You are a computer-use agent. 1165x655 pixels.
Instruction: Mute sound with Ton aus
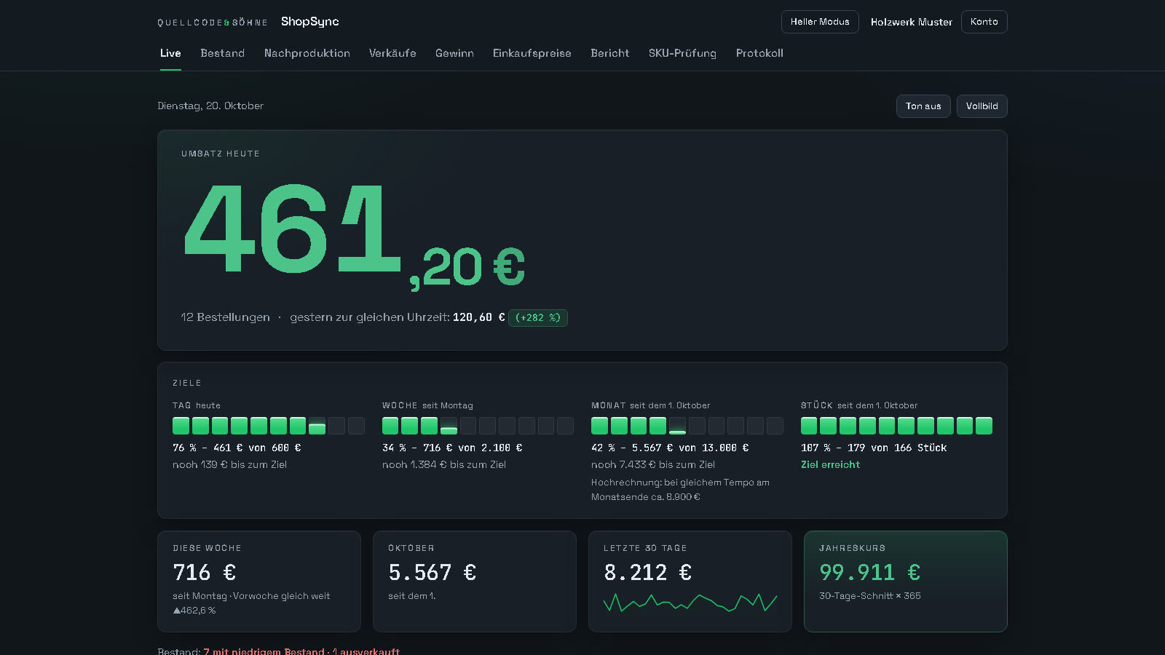(923, 106)
